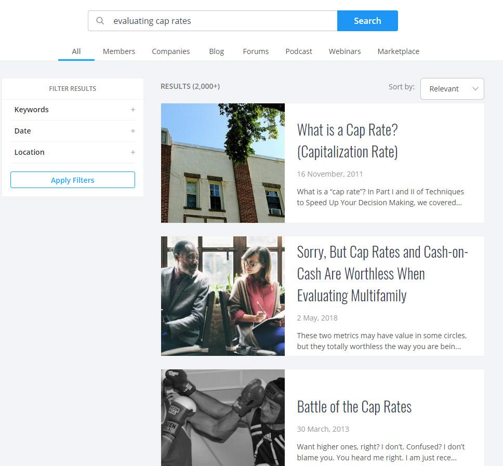Viewport: 503px width, 466px height.
Task: Open the Sort by Relevant dropdown
Action: (x=452, y=89)
